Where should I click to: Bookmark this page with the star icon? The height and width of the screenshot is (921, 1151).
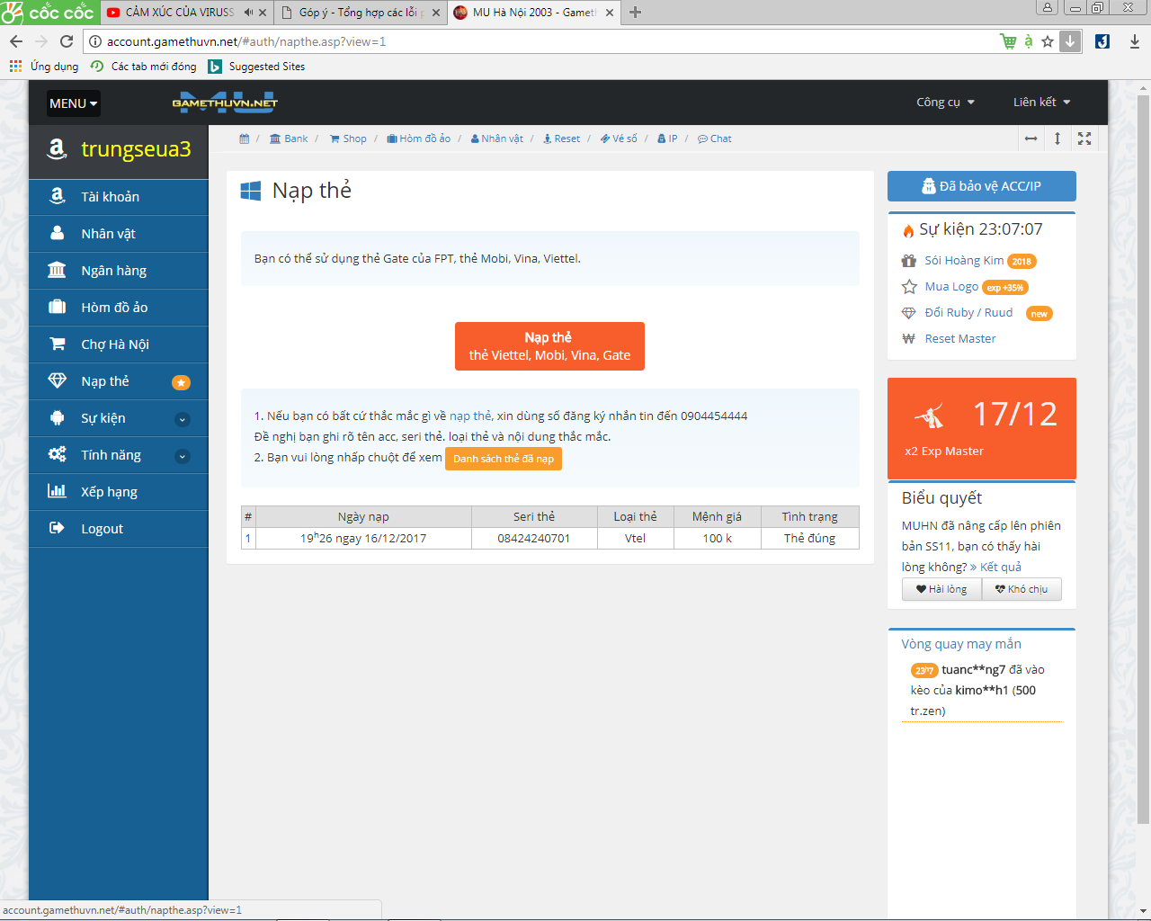click(x=1048, y=41)
